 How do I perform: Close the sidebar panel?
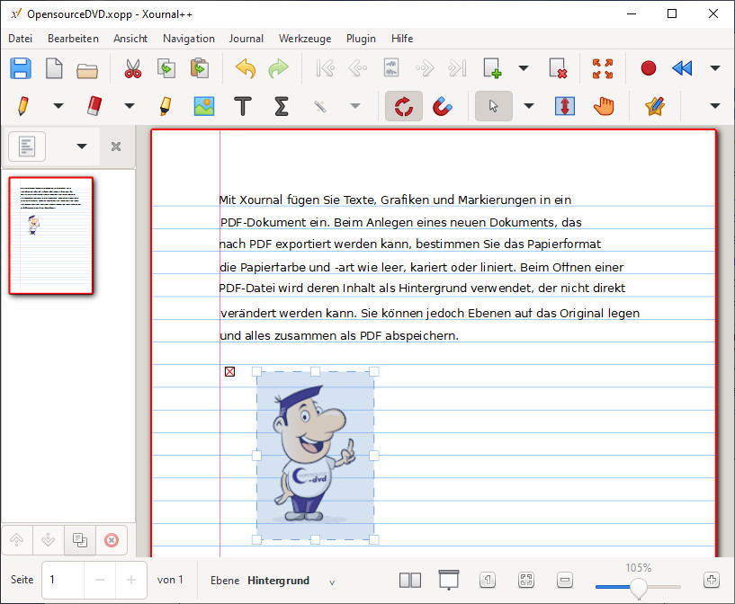coord(116,147)
